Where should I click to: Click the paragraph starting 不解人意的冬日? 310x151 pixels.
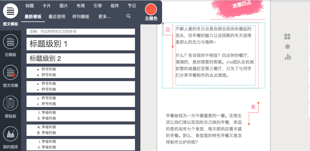coord(214,36)
